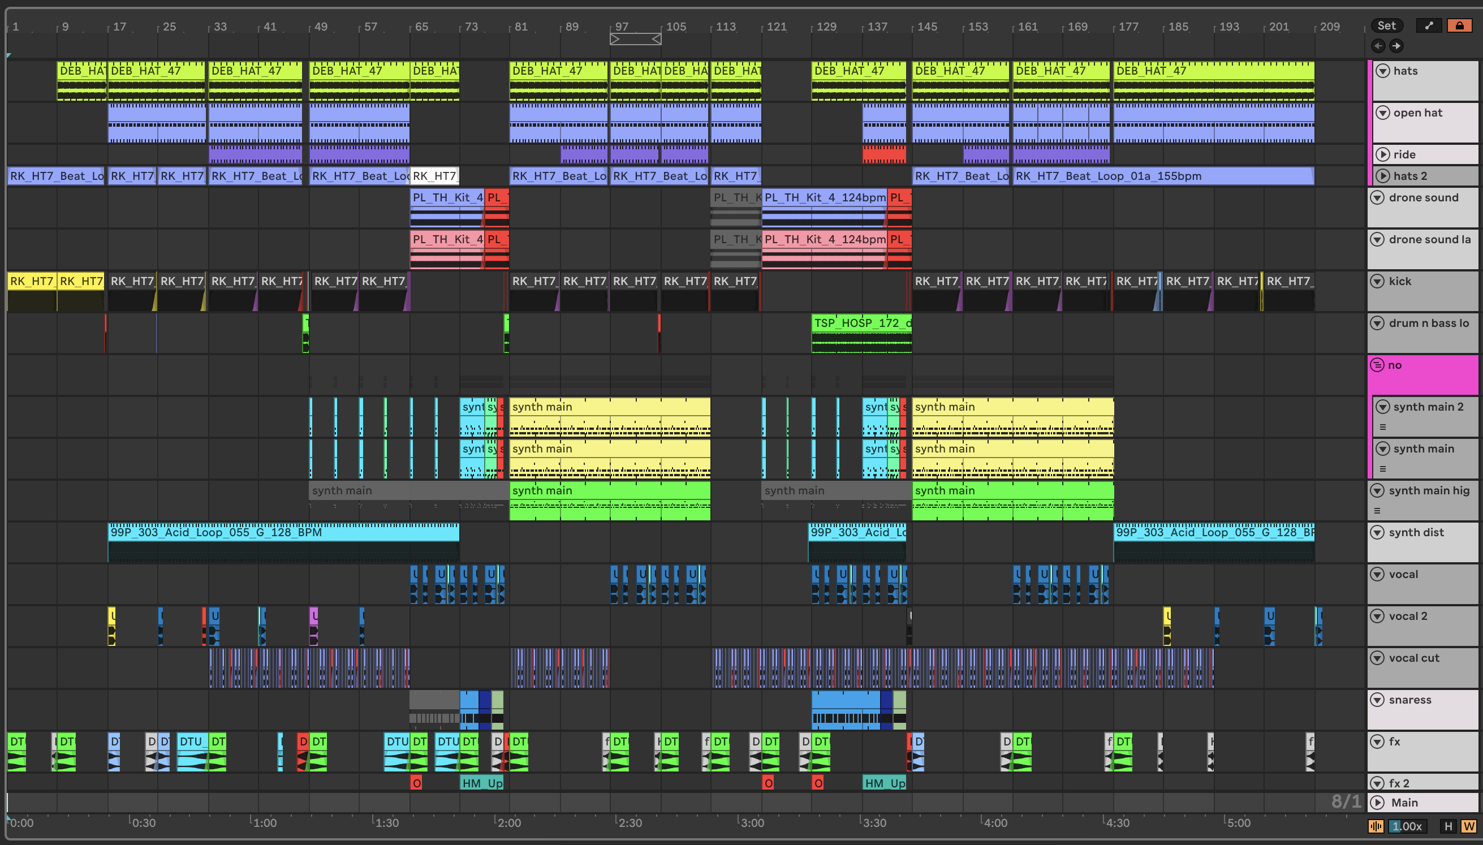
Task: Select the RK_HT7_Beat_Loop_01a_155bpm clip
Action: (x=1163, y=176)
